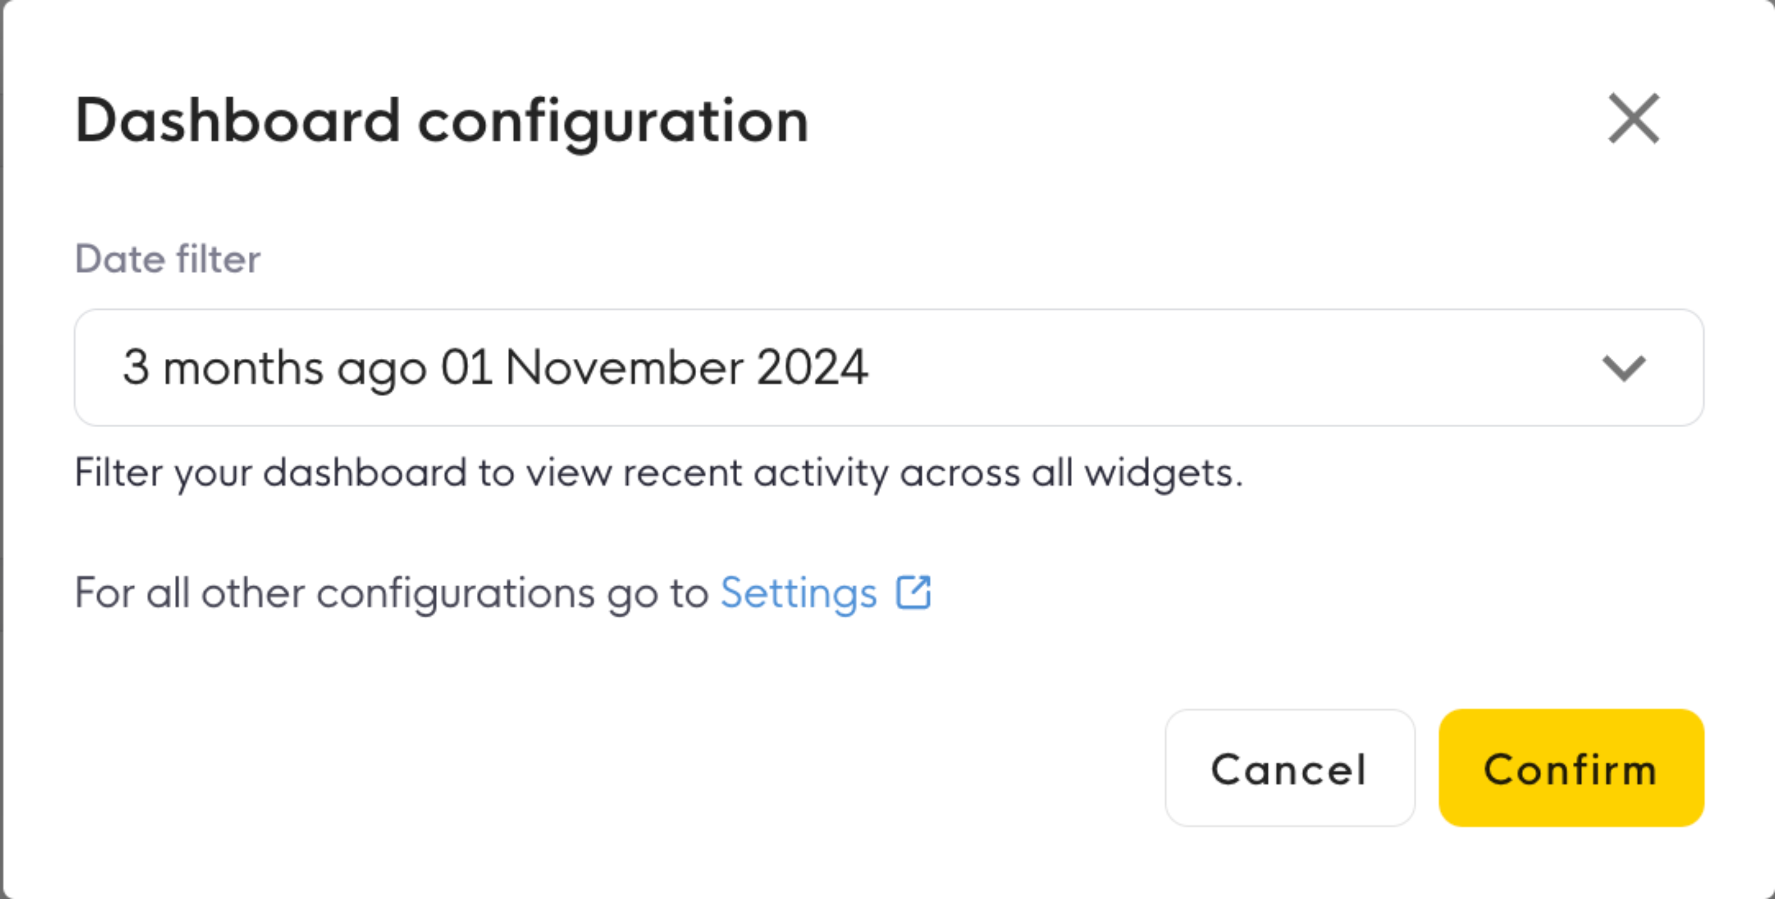Click the word 'Dashboard' in the title

tap(237, 120)
